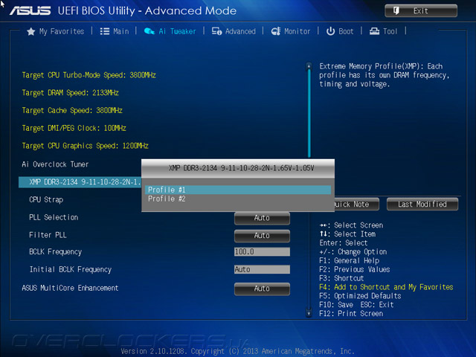
Task: Click the scrollbar down arrow
Action: click(309, 313)
